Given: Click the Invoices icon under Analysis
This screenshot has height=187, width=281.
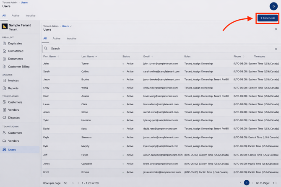Looking at the screenshot, I should [x=5, y=81].
